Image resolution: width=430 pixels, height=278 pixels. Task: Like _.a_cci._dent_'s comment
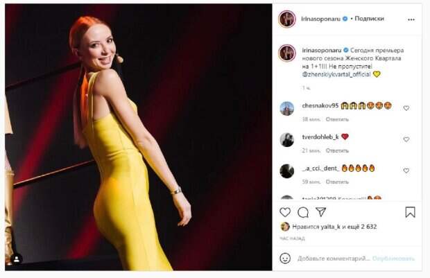pyautogui.click(x=406, y=171)
